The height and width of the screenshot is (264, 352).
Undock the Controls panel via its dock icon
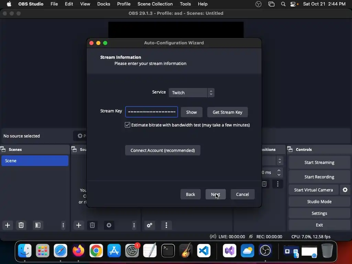pos(290,149)
